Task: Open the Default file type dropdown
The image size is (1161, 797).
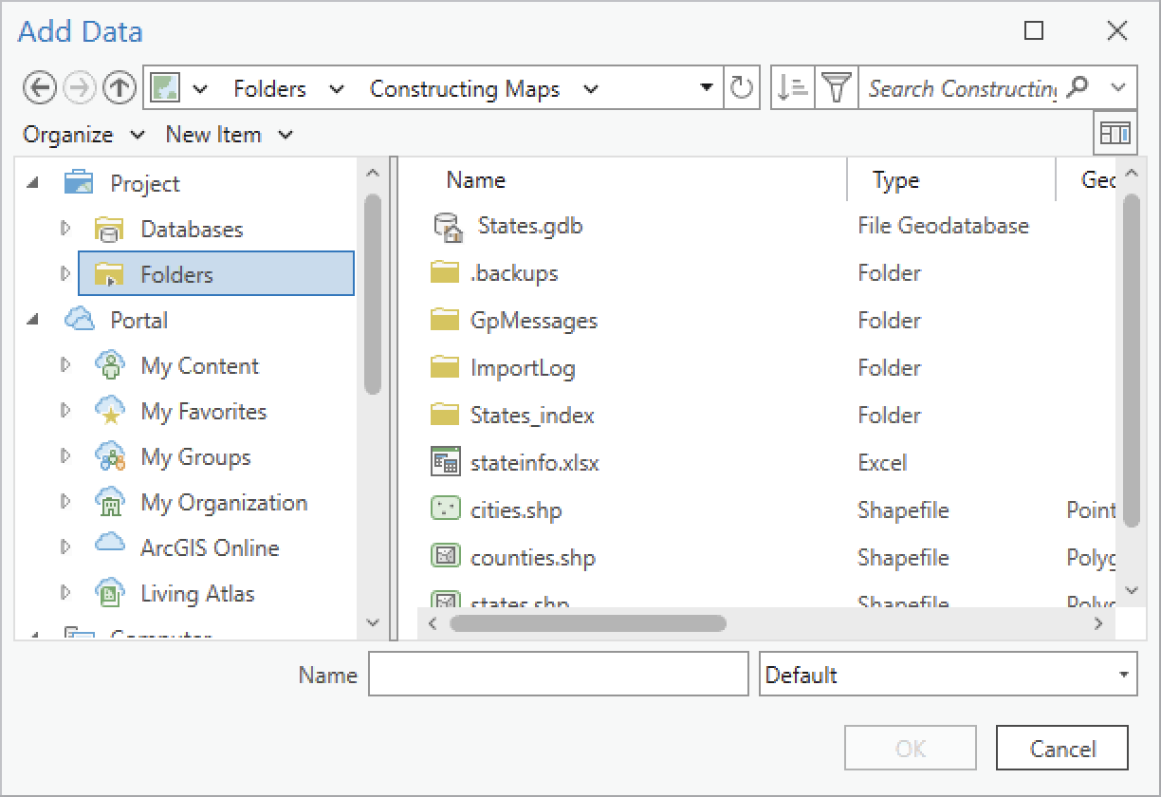Action: pyautogui.click(x=1121, y=674)
